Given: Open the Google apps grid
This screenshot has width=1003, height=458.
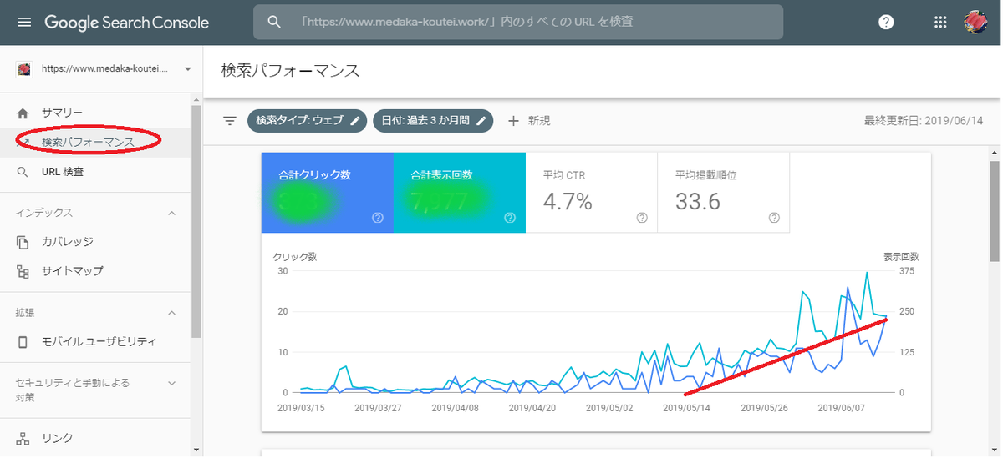Looking at the screenshot, I should [940, 23].
